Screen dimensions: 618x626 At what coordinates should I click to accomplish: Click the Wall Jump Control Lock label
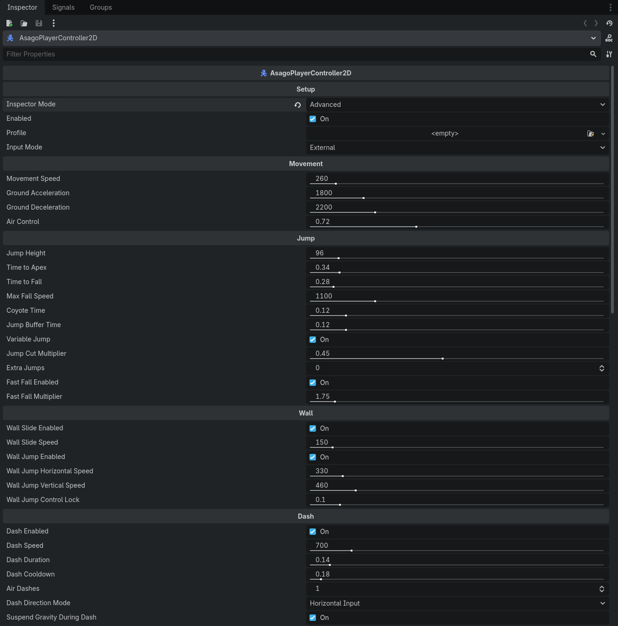[43, 500]
